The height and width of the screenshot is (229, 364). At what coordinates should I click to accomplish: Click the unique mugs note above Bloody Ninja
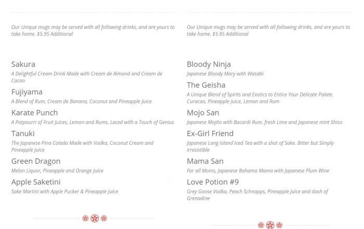tap(268, 30)
